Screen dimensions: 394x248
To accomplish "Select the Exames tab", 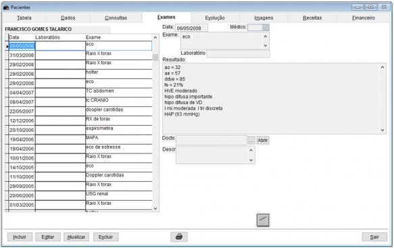I will pos(166,17).
